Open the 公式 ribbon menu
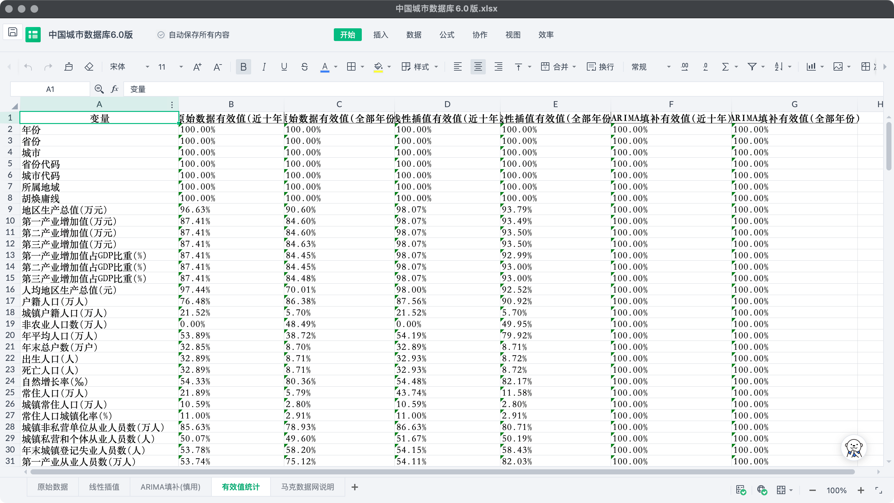 tap(447, 35)
